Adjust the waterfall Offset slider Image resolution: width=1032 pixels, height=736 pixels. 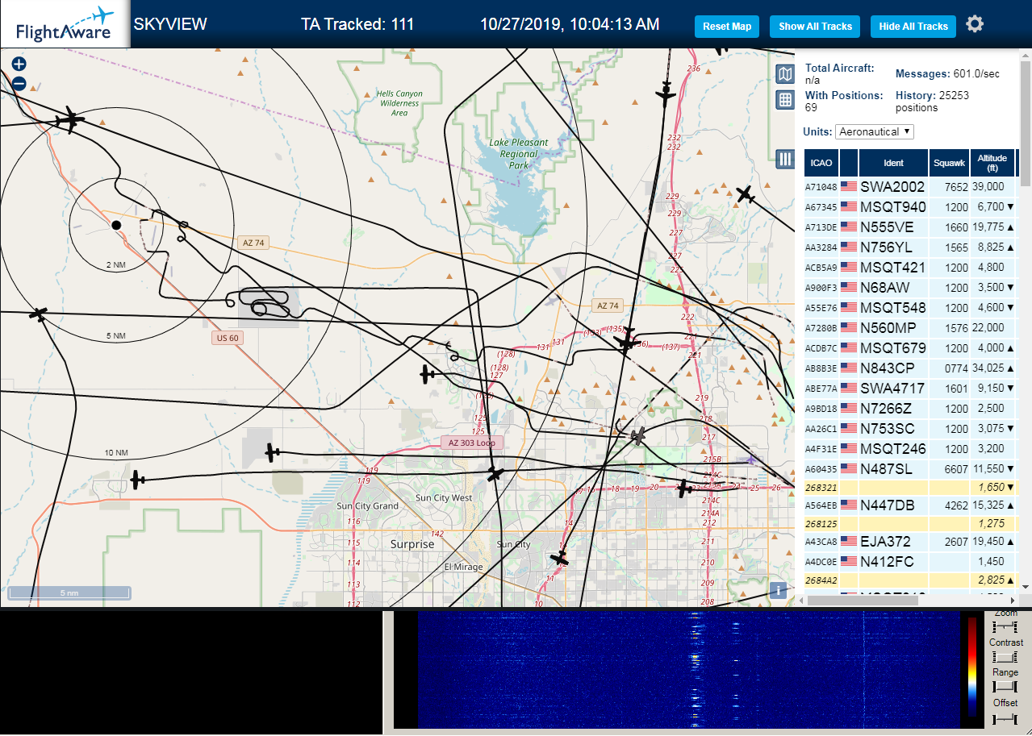coord(1005,717)
